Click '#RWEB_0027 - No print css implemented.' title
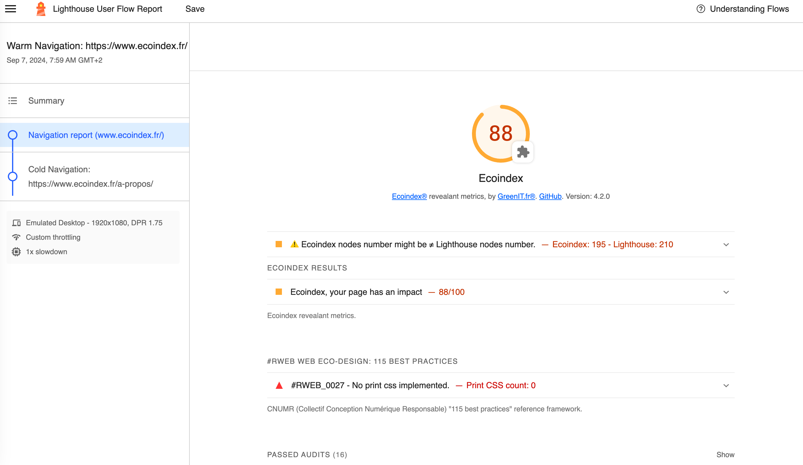 click(x=370, y=385)
